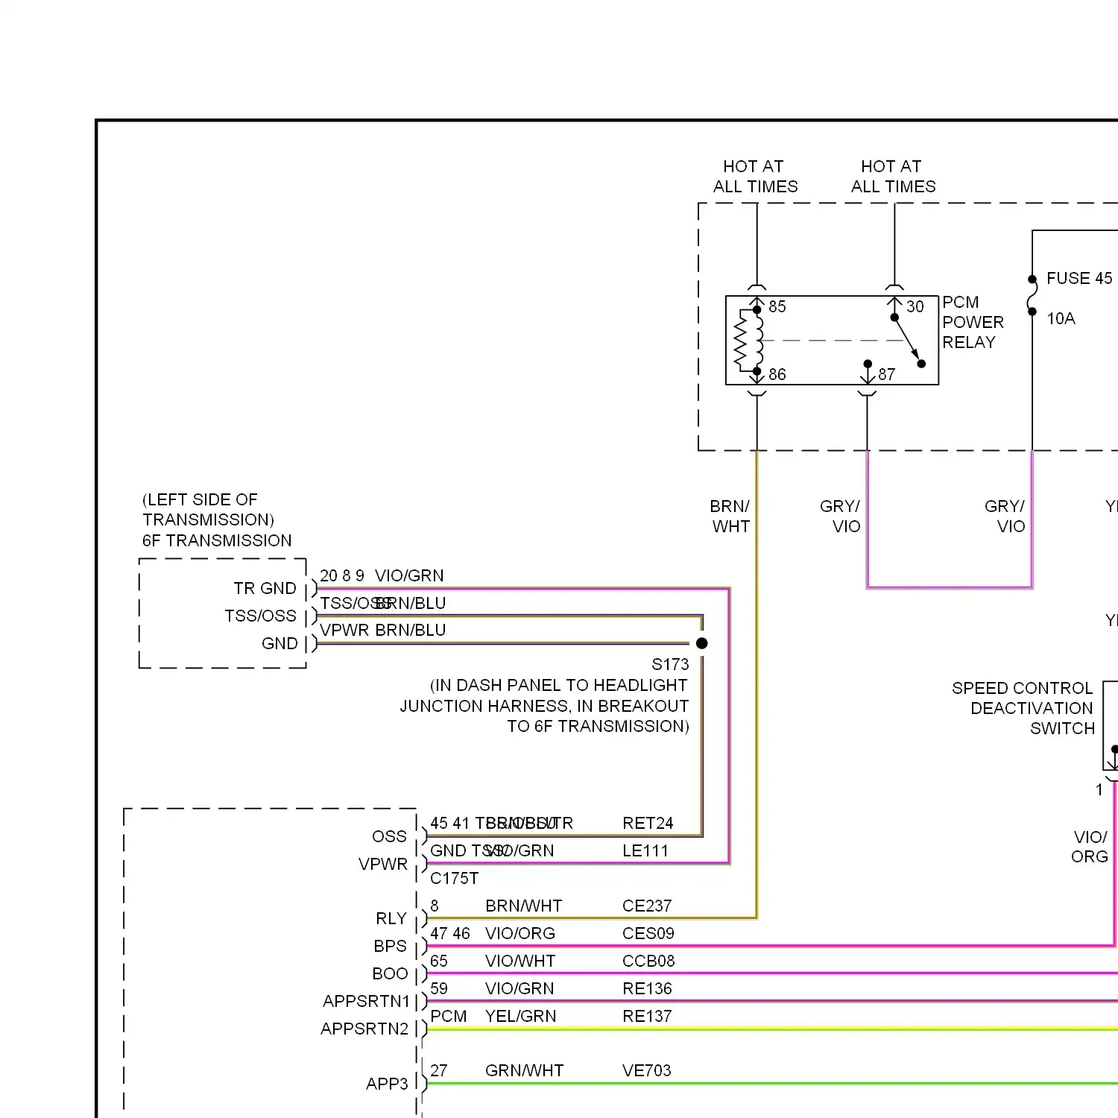Select circuit code RE136
1118x1118 pixels.
tap(647, 988)
